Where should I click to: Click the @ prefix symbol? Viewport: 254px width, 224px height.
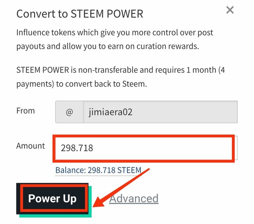tap(69, 112)
